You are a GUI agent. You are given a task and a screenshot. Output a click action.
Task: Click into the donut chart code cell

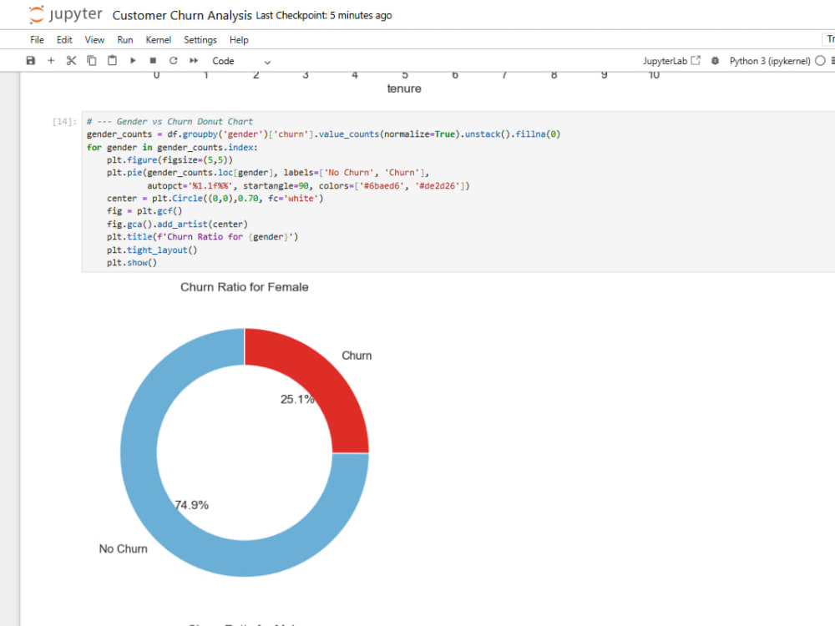pyautogui.click(x=458, y=192)
